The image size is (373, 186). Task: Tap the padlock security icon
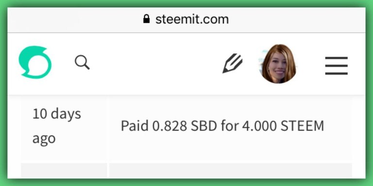147,19
